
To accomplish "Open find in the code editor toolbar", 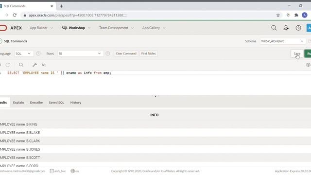I will tap(21, 65).
